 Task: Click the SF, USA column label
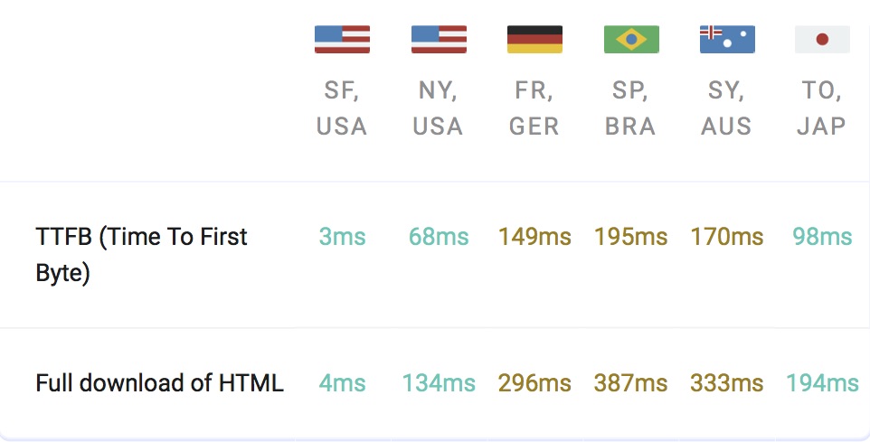(x=342, y=108)
